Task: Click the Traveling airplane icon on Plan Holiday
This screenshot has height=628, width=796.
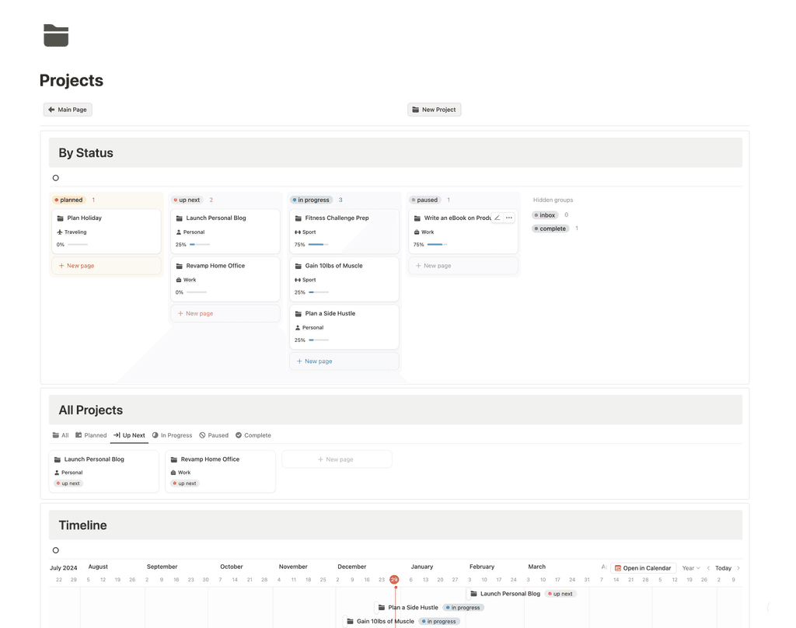Action: 60,232
